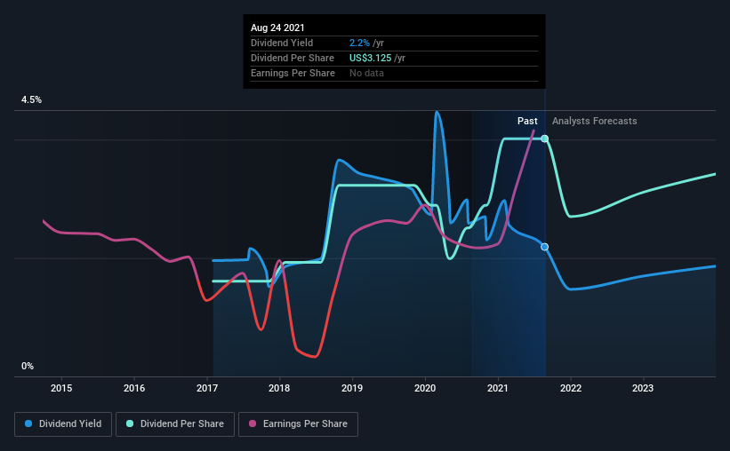Viewport: 730px width, 451px height.
Task: Click the blue data point marker on the Dividend Yield line
Action: [545, 247]
